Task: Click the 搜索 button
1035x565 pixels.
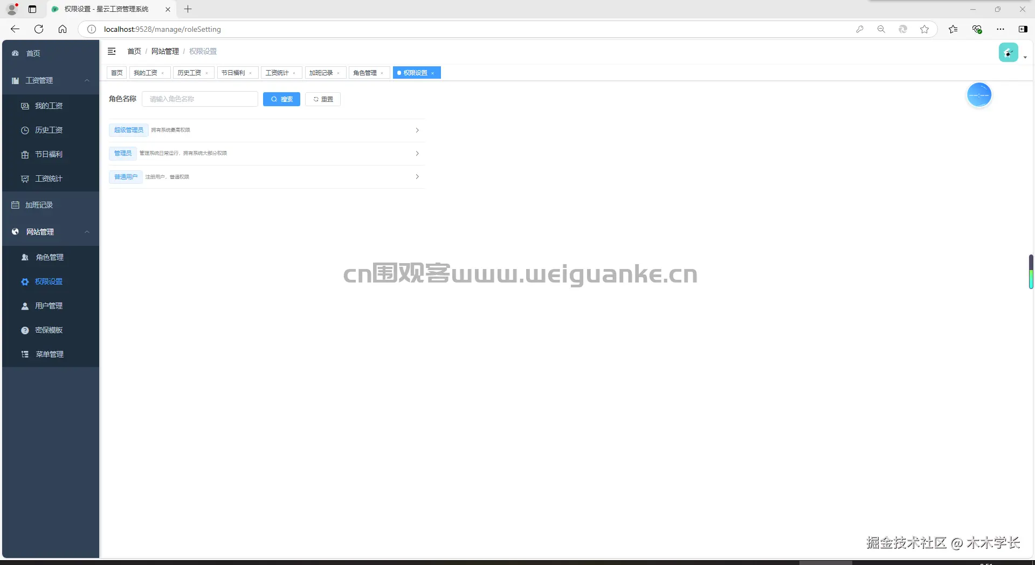Action: tap(281, 99)
